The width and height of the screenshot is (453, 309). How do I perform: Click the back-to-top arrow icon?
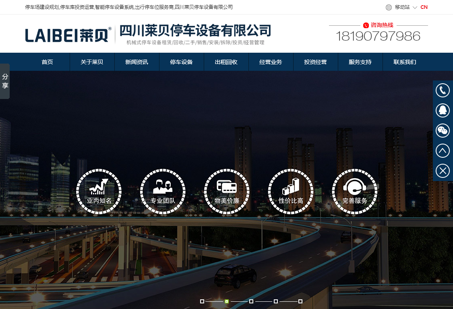coord(443,150)
